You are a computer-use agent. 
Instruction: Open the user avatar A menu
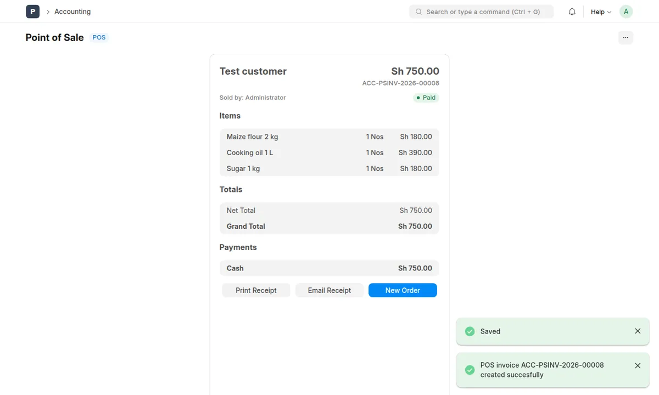click(x=626, y=12)
